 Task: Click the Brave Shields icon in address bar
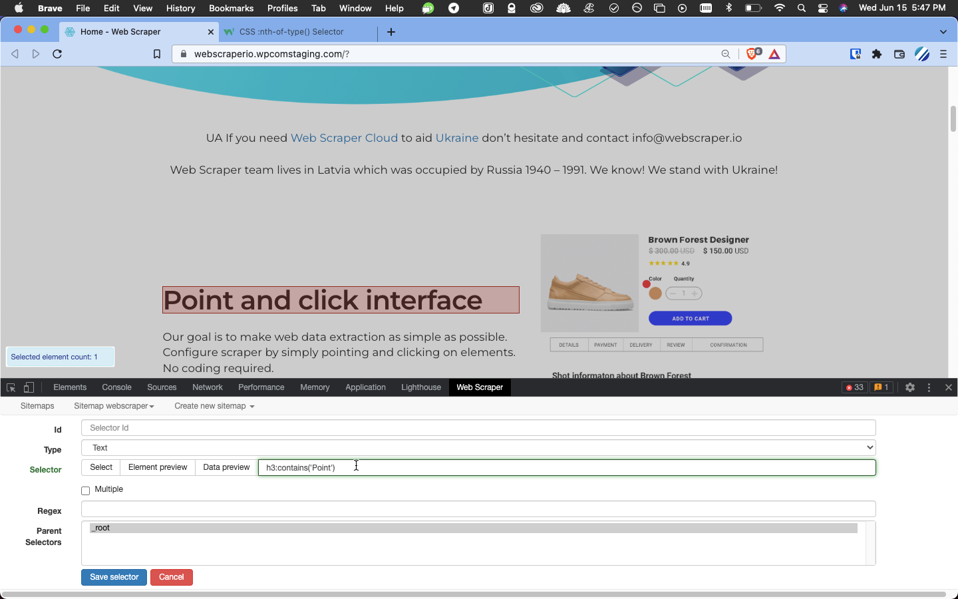(x=752, y=54)
